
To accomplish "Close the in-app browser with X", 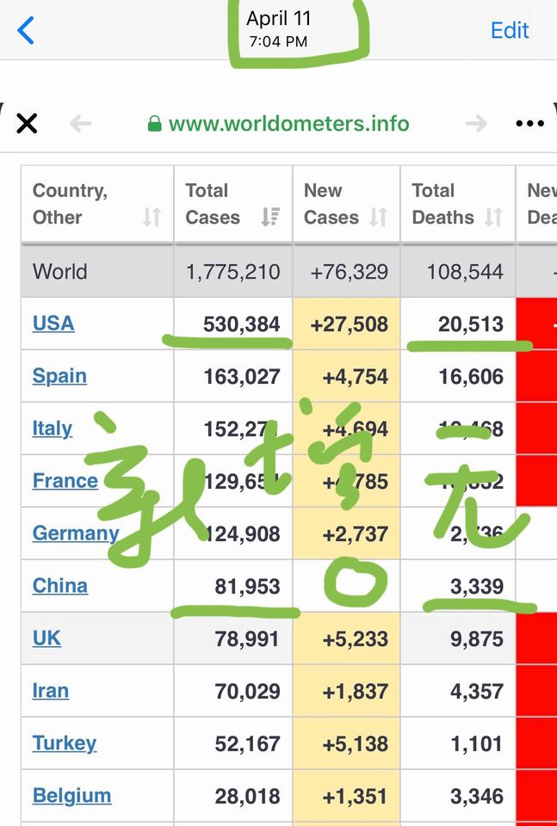I will click(27, 124).
